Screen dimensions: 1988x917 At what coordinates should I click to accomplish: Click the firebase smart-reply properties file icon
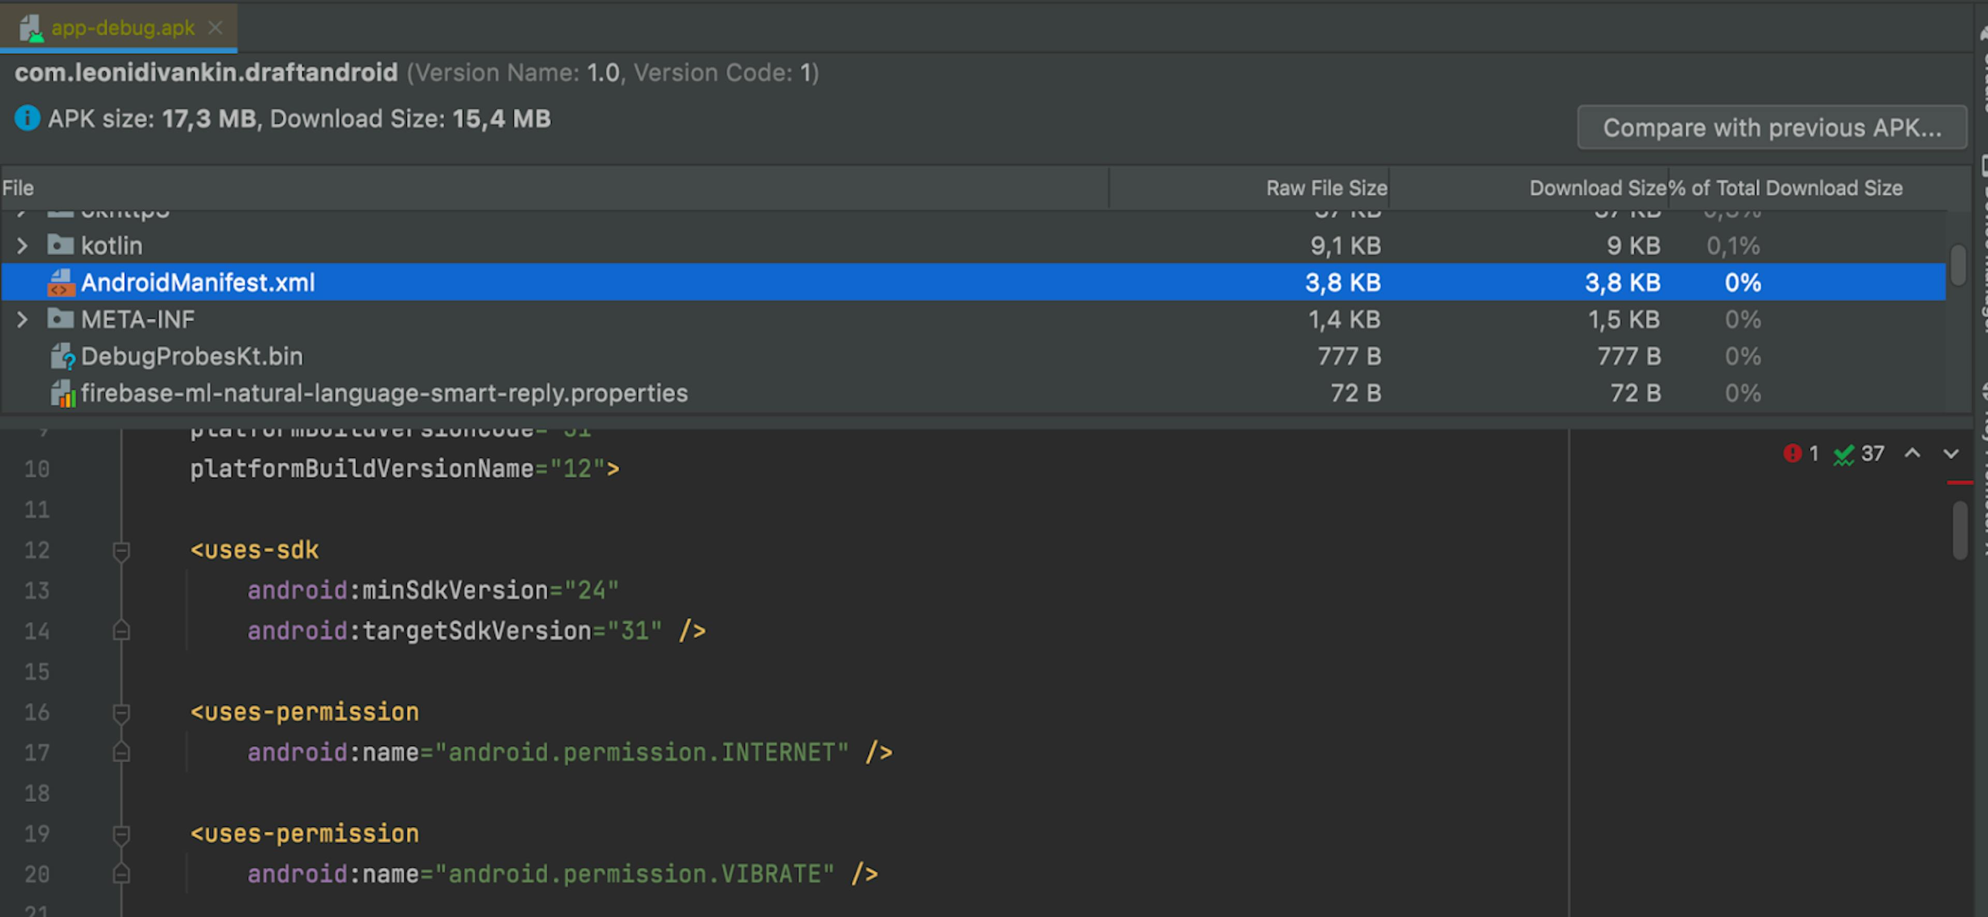[62, 394]
